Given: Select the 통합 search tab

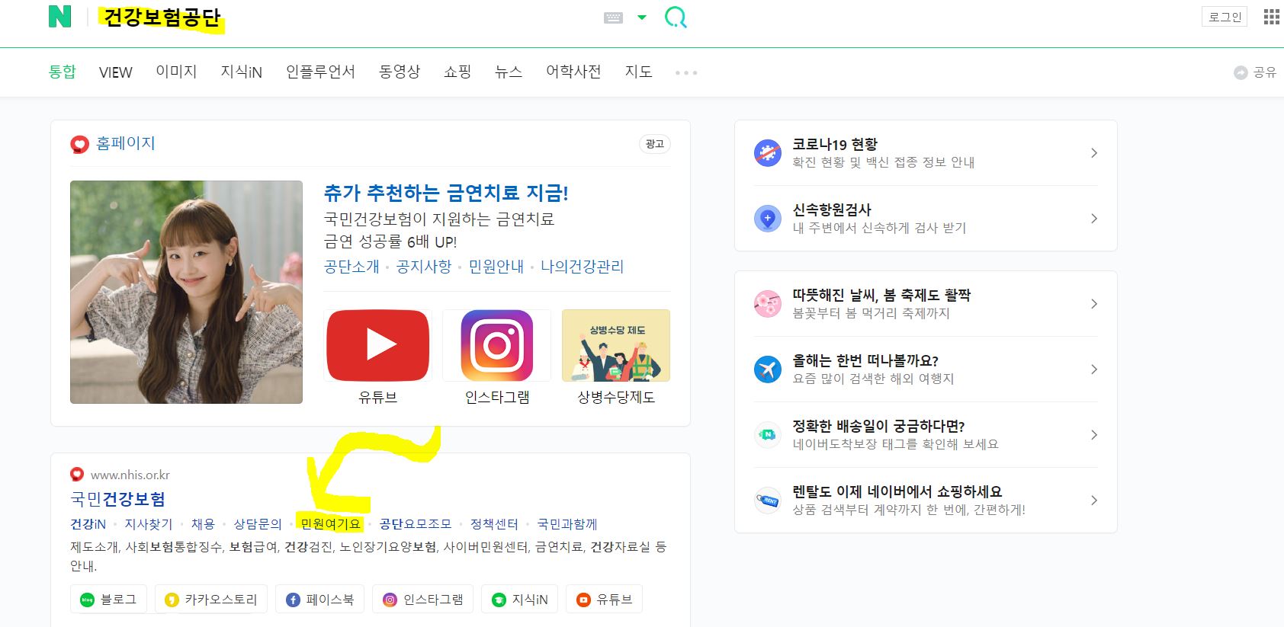Looking at the screenshot, I should pos(63,72).
